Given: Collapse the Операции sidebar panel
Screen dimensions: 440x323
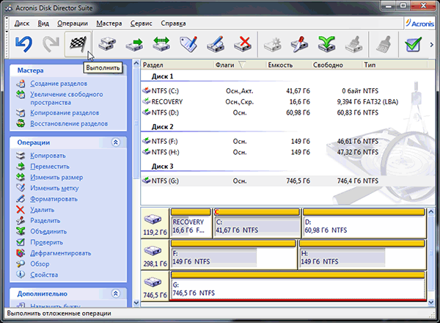Looking at the screenshot, I should 116,142.
